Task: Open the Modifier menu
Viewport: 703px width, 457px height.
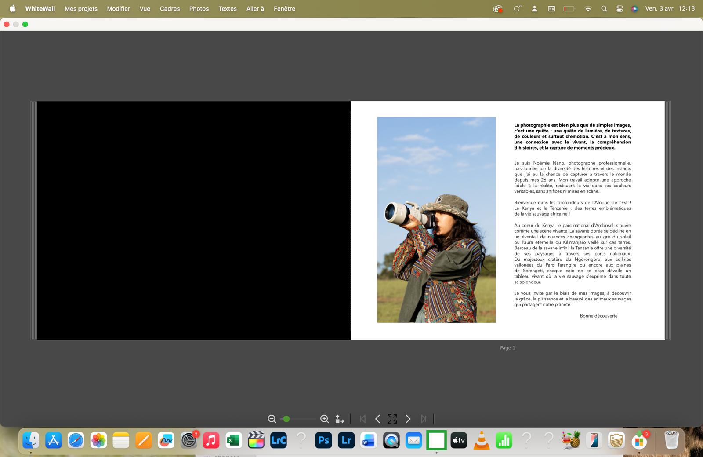Action: [119, 9]
